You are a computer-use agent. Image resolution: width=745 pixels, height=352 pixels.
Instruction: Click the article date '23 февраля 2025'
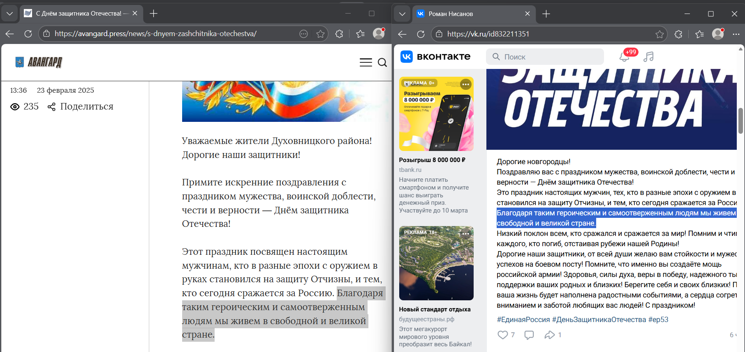pyautogui.click(x=65, y=90)
